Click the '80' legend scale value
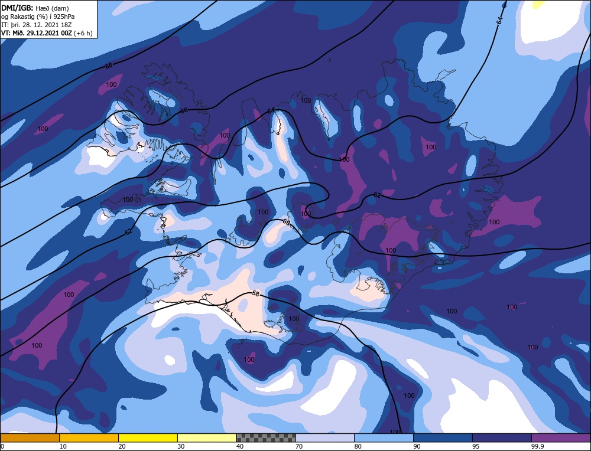 [x=358, y=446]
